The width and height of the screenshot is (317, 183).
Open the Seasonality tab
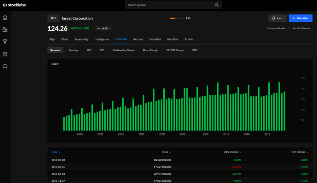click(81, 39)
